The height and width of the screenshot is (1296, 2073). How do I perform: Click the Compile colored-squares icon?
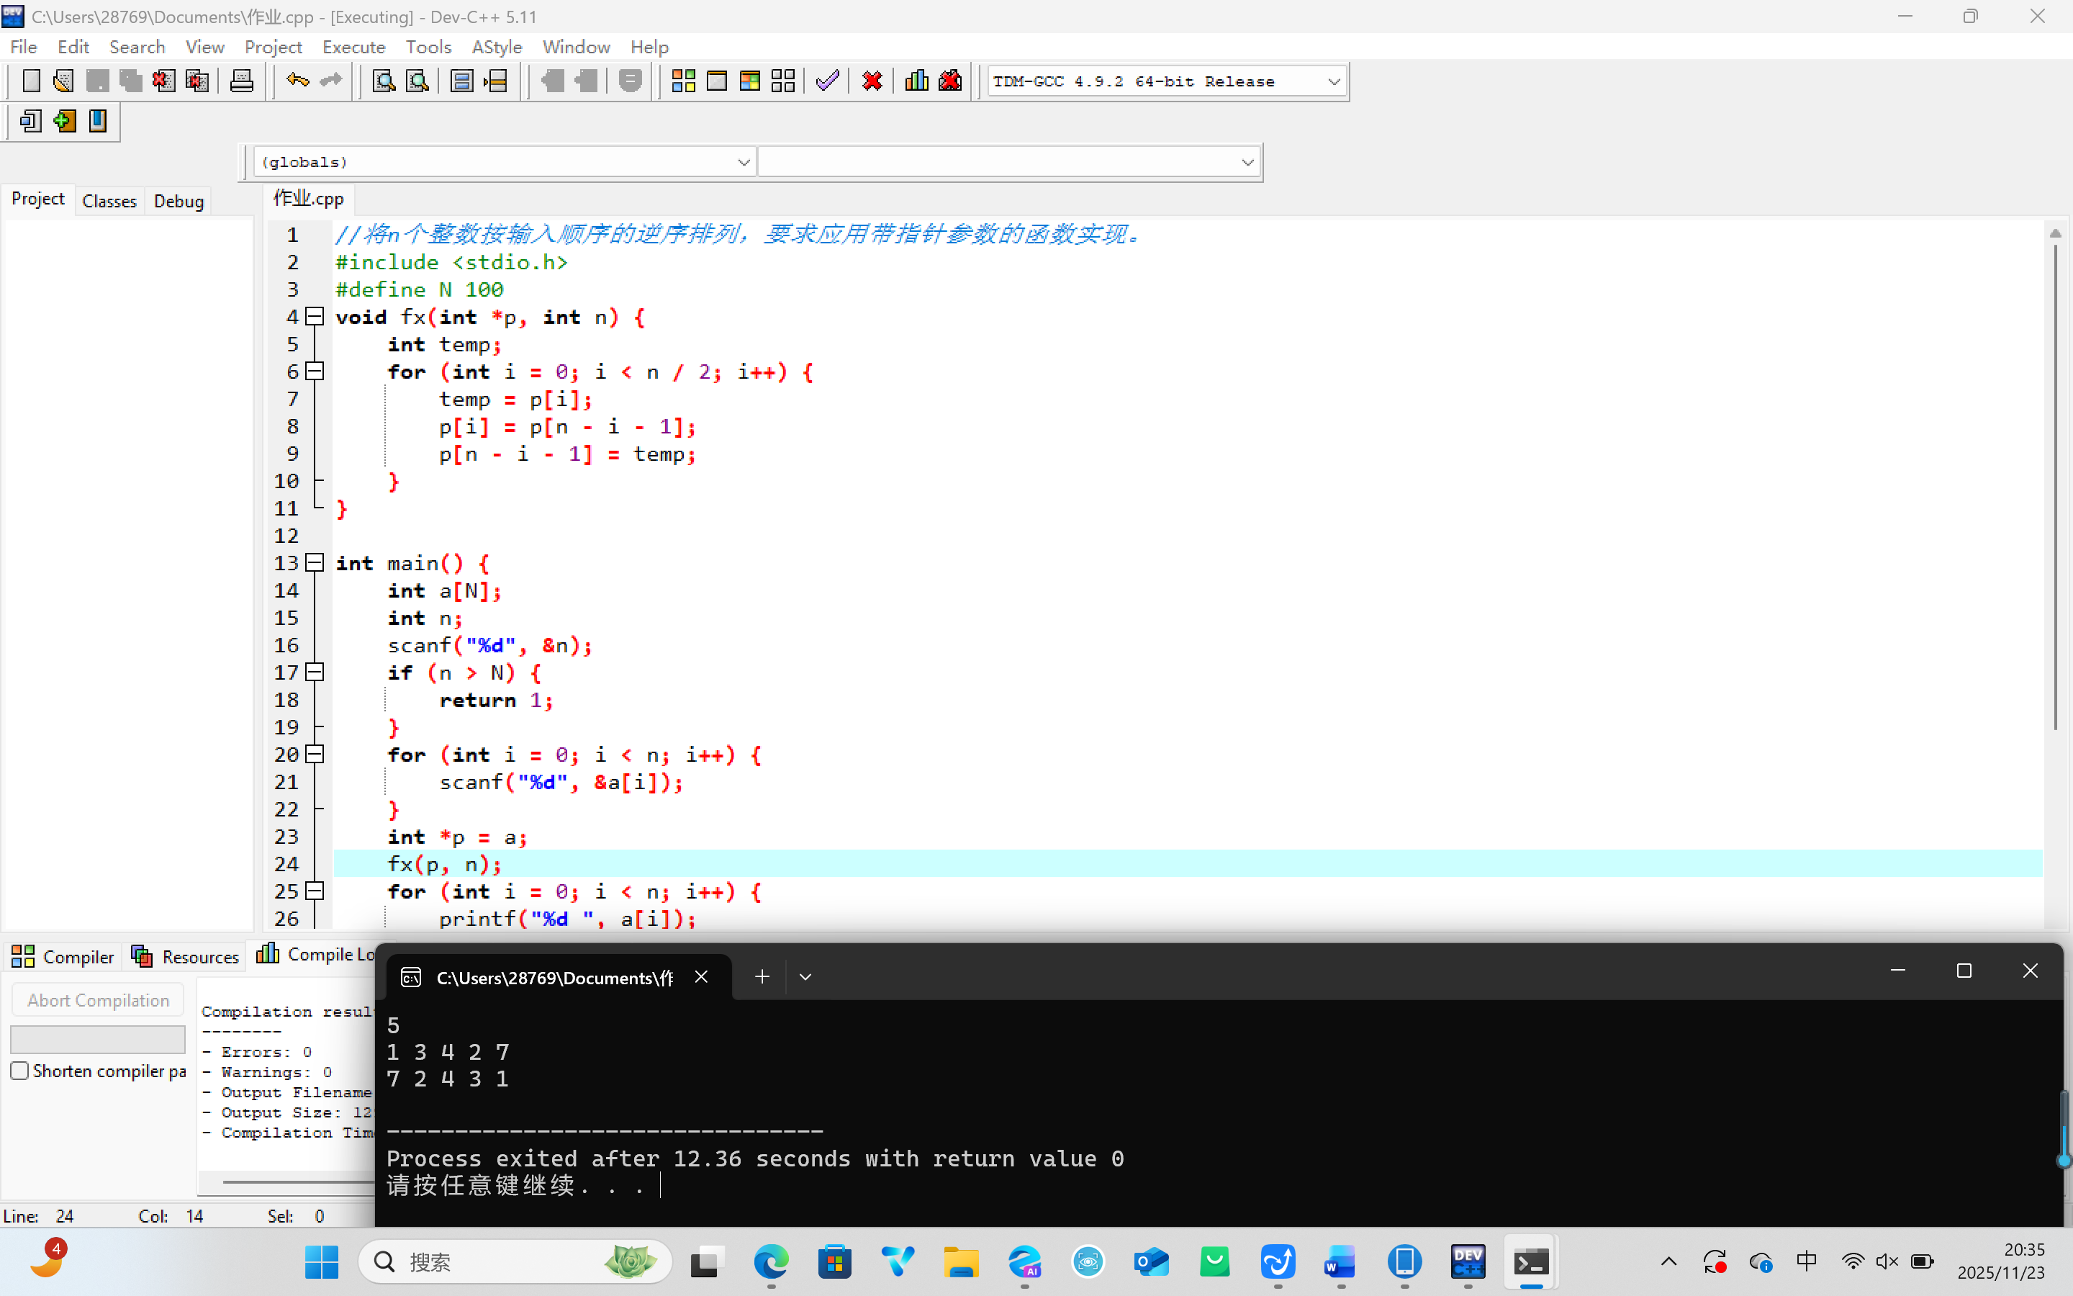682,81
